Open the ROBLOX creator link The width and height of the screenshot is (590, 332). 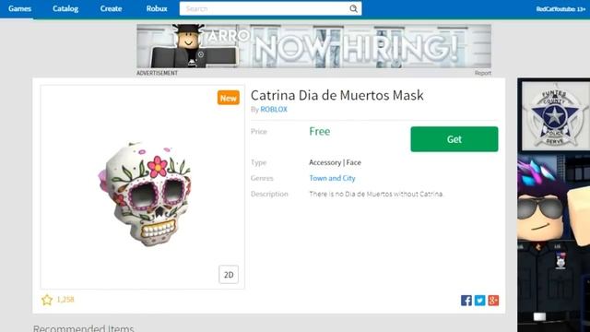[274, 109]
